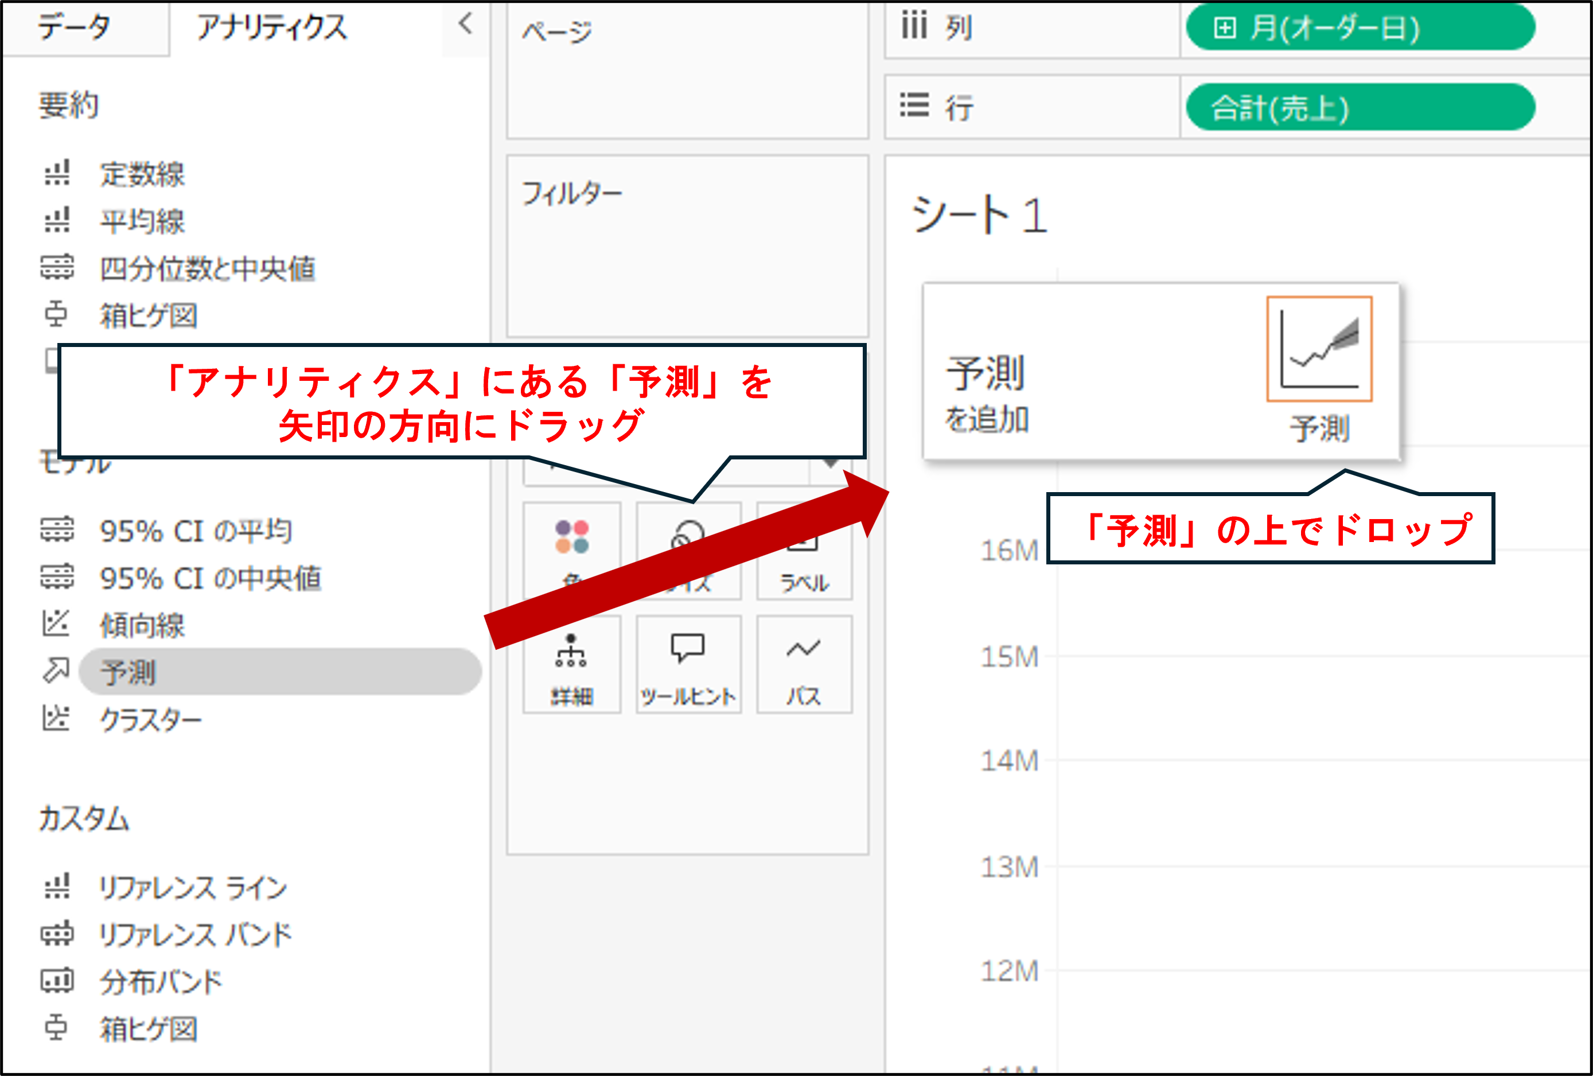Image resolution: width=1593 pixels, height=1076 pixels.
Task: Click the forecast arrow icon in Model section
Action: pyautogui.click(x=56, y=671)
